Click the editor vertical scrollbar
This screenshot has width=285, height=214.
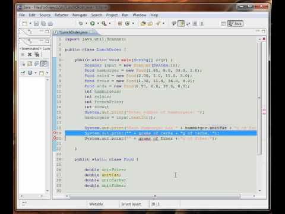[x=259, y=98]
